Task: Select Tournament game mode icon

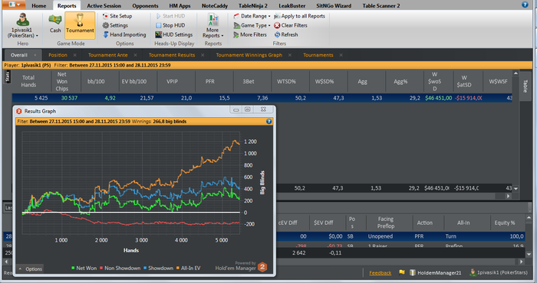Action: (80, 24)
